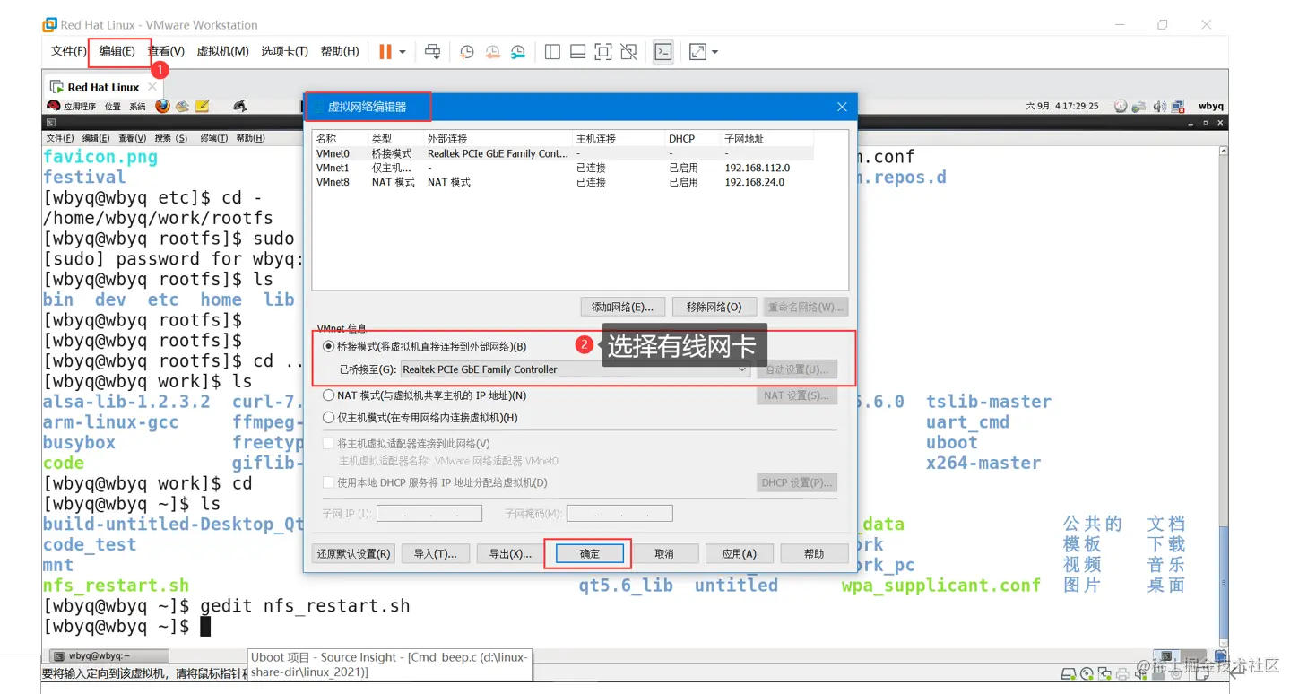
Task: Open 系统 menu in guest panel
Action: [x=137, y=107]
